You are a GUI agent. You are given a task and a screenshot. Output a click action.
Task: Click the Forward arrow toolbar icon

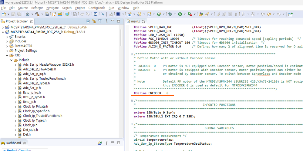tap(279, 14)
